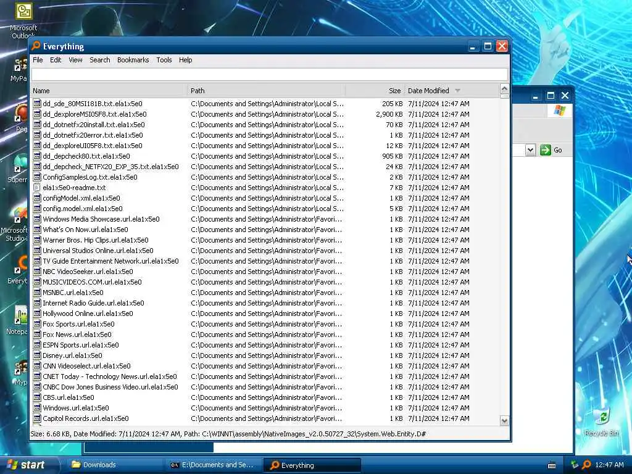
Task: Sort results by Name column header
Action: 109,91
